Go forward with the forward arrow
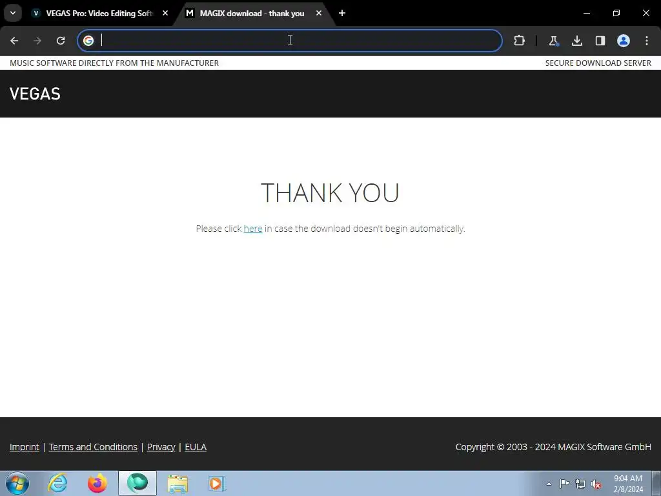This screenshot has height=496, width=661. (x=37, y=41)
